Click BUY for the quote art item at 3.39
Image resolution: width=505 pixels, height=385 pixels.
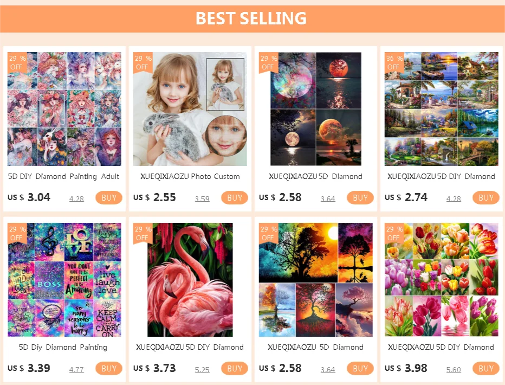tap(109, 368)
